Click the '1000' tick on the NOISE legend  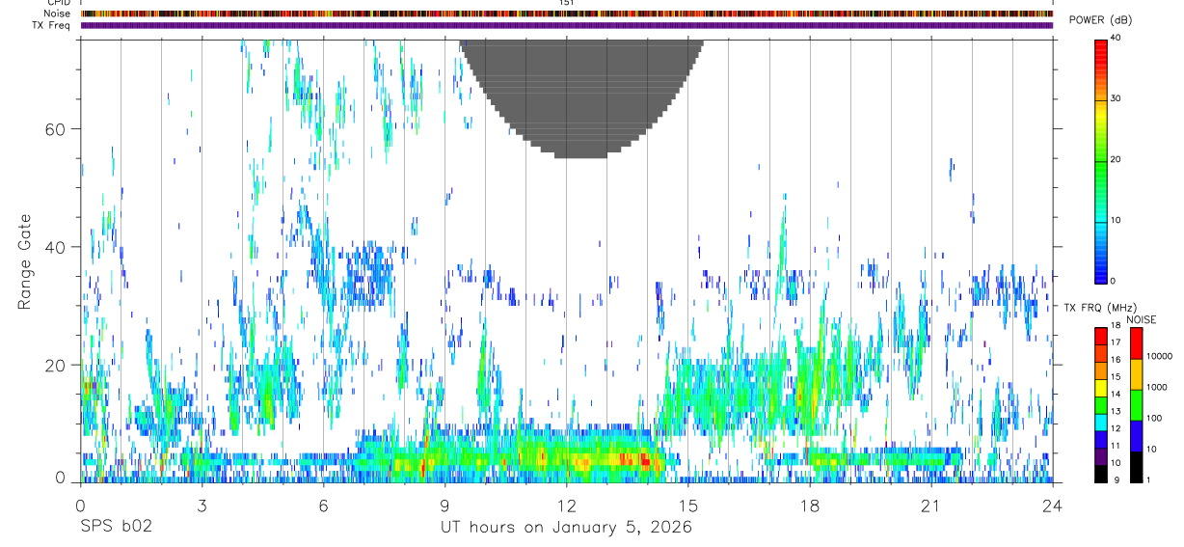pos(1156,387)
